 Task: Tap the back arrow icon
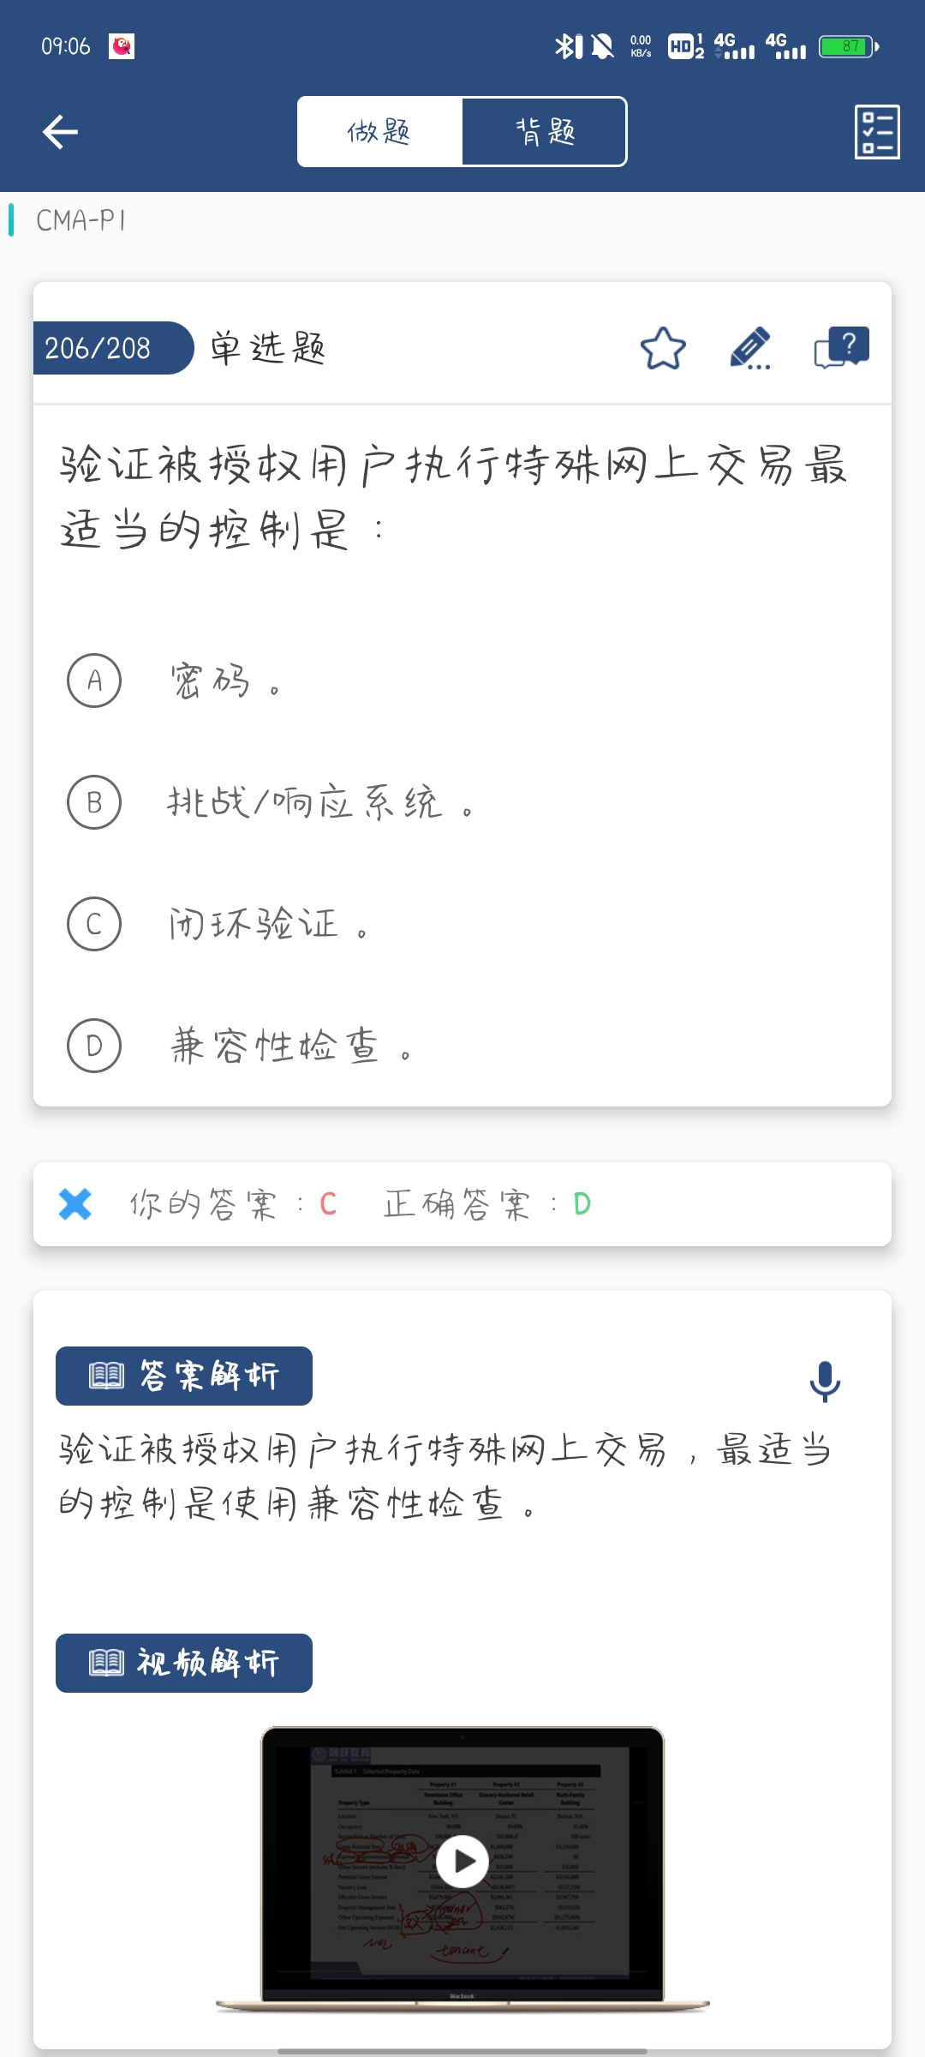pos(60,132)
